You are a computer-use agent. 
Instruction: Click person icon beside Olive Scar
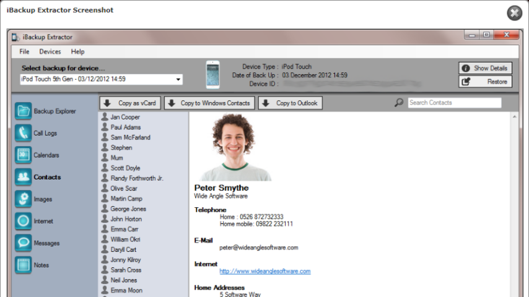[x=105, y=188]
